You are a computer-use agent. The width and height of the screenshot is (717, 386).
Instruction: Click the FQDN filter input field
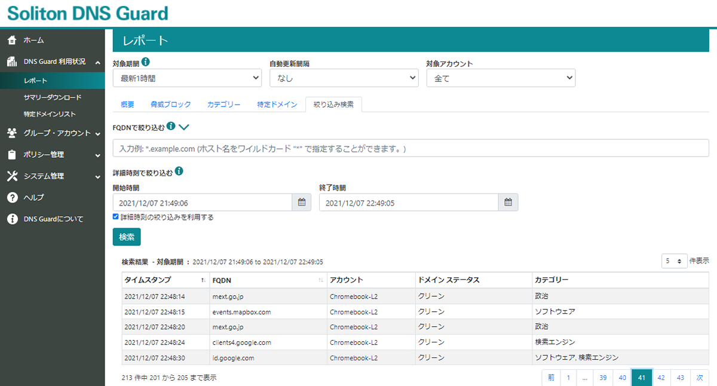[x=410, y=148]
